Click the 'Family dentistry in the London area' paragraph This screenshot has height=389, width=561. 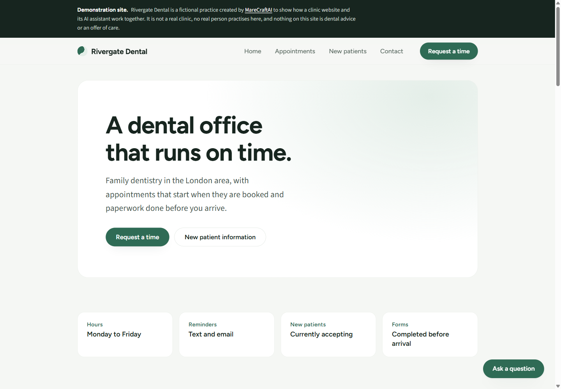pos(195,194)
